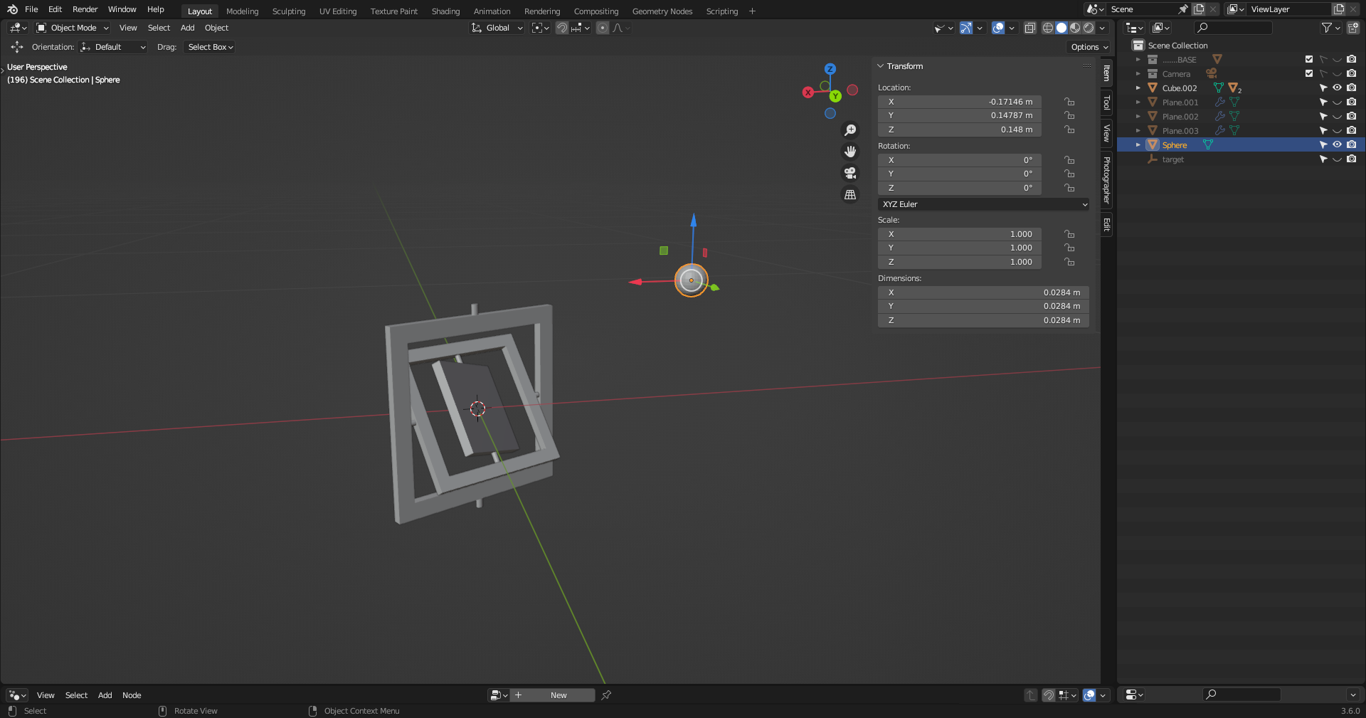Pin the scene icon in top bar
The width and height of the screenshot is (1366, 718).
[1182, 9]
